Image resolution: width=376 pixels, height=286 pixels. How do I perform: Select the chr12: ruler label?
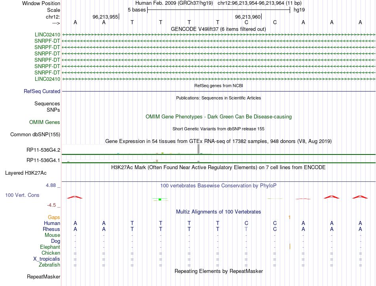[53, 17]
